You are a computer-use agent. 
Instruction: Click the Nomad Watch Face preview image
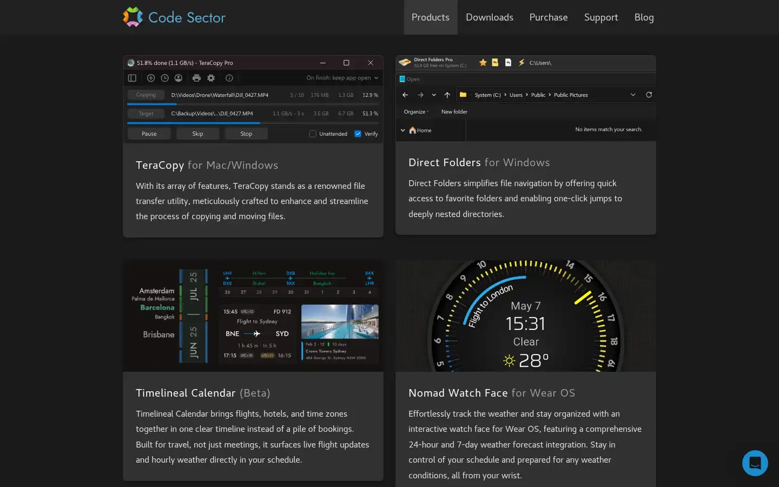pos(526,316)
